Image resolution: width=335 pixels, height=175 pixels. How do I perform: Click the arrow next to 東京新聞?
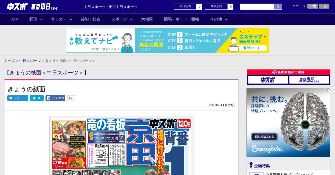[x=231, y=7]
